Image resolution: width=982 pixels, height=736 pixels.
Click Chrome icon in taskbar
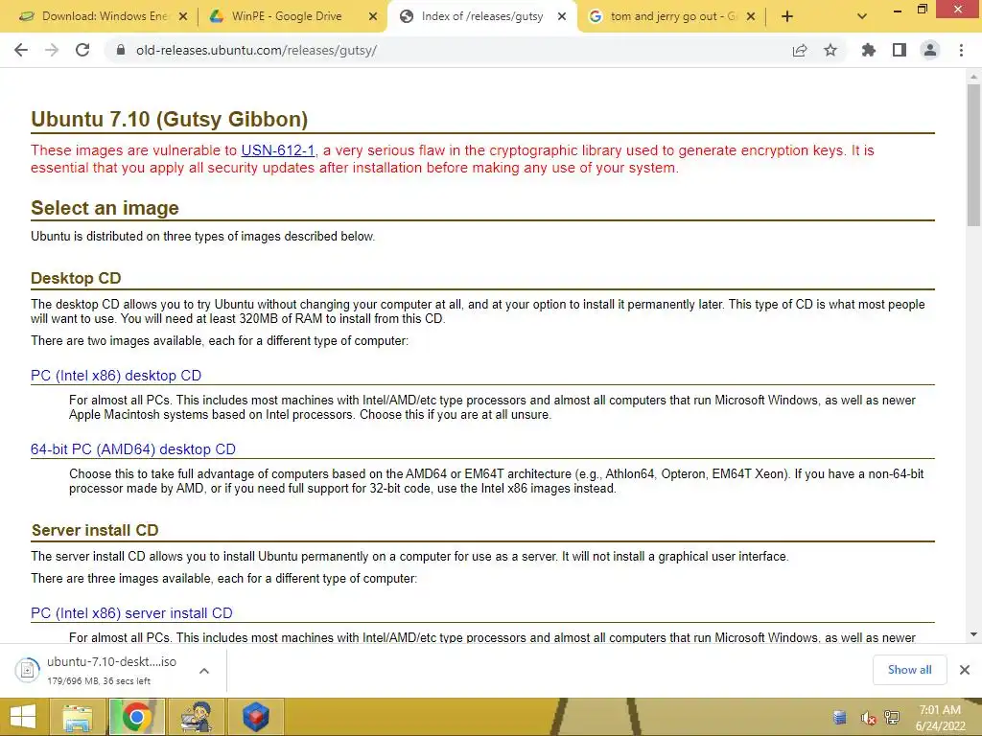pos(136,717)
